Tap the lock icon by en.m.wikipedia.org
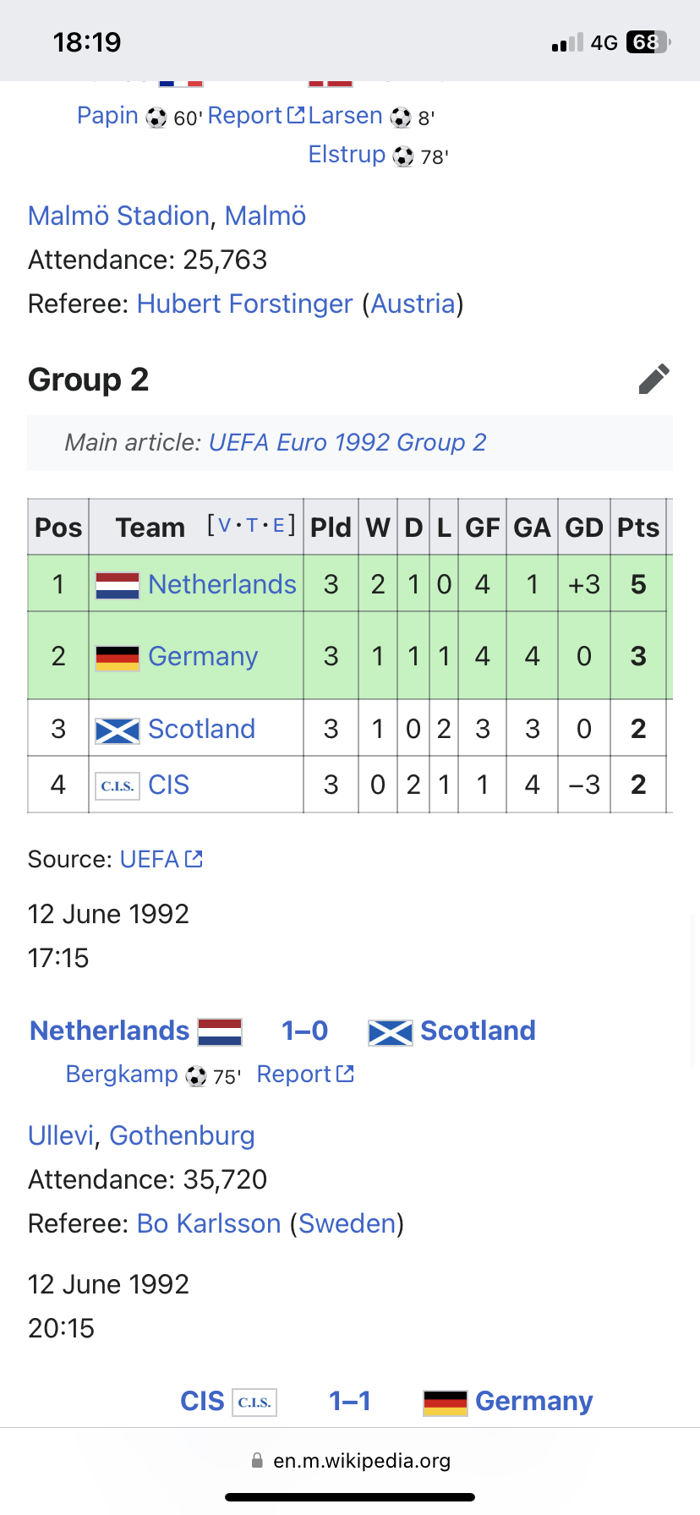 (257, 1461)
